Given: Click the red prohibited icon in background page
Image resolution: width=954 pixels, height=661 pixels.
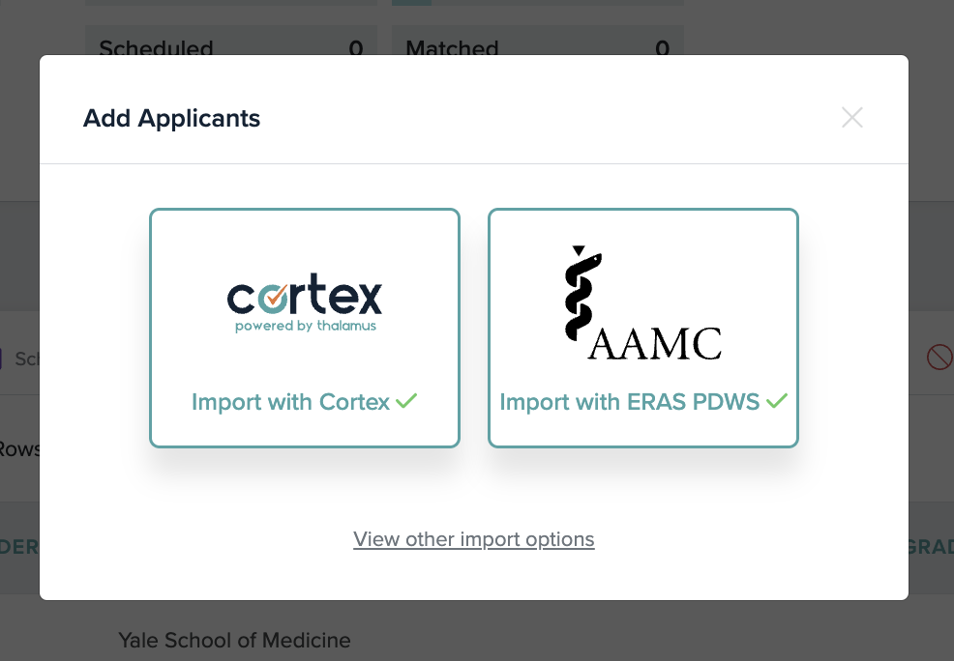Looking at the screenshot, I should point(939,357).
